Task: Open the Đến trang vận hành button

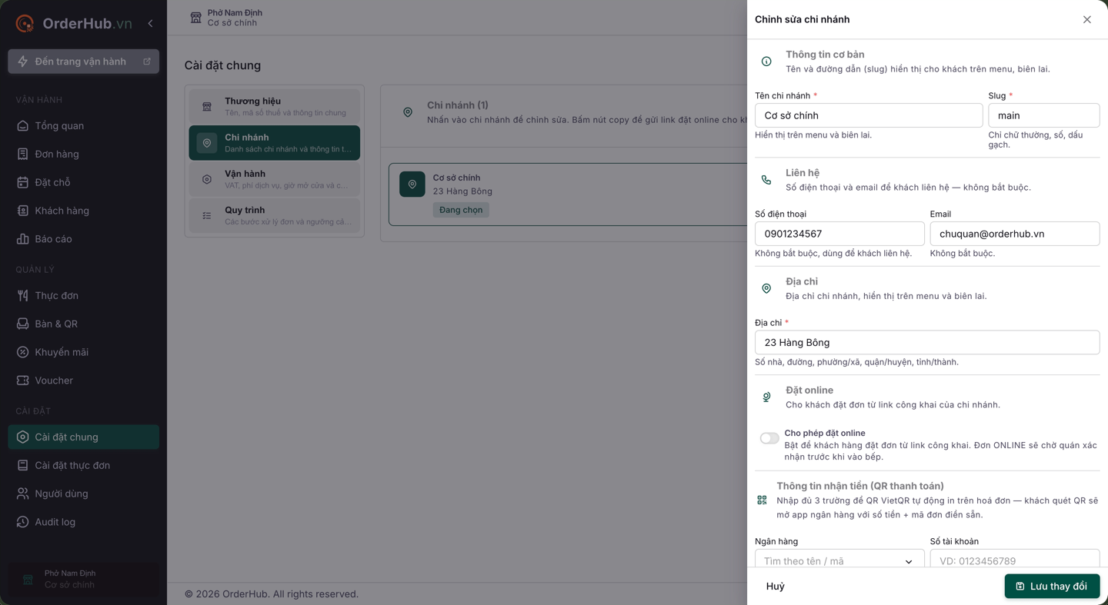Action: click(x=83, y=61)
